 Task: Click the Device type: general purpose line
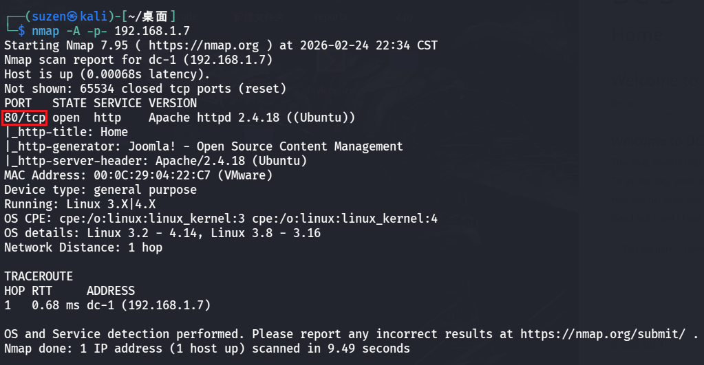tap(100, 190)
